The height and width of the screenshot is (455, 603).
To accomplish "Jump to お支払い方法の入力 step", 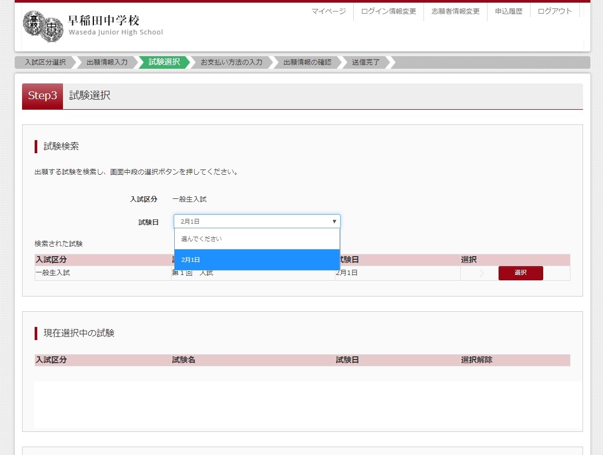I will pos(231,62).
